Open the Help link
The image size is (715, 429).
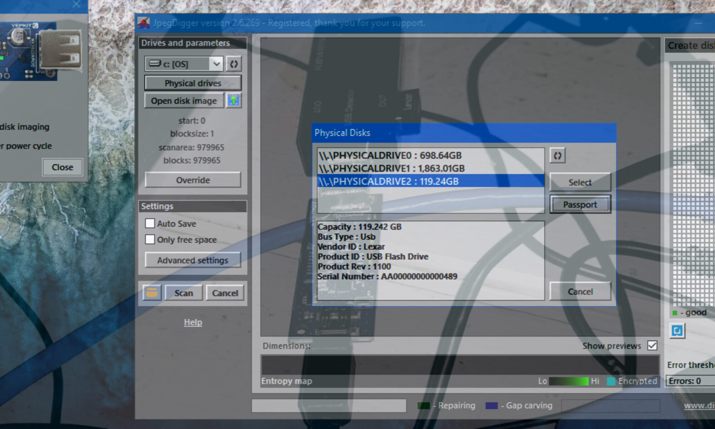(193, 322)
